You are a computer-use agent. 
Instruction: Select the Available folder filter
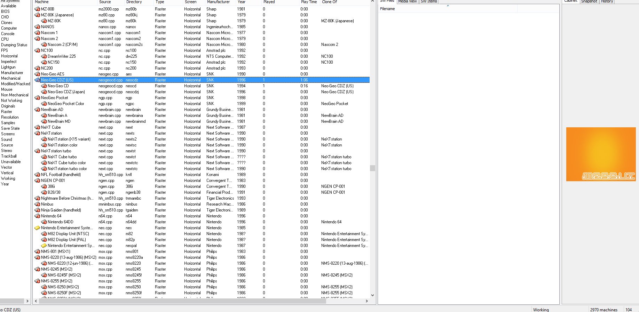click(9, 6)
